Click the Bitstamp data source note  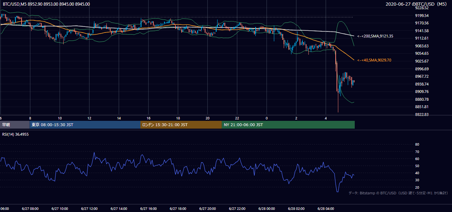coord(398,193)
